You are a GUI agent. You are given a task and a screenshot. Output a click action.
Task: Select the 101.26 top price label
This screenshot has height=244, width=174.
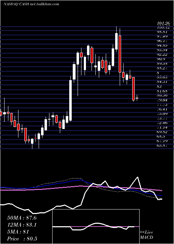pos(164,23)
